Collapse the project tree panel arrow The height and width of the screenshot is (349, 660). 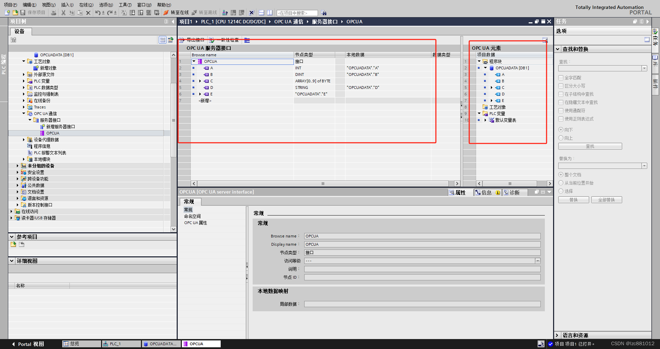pos(173,21)
